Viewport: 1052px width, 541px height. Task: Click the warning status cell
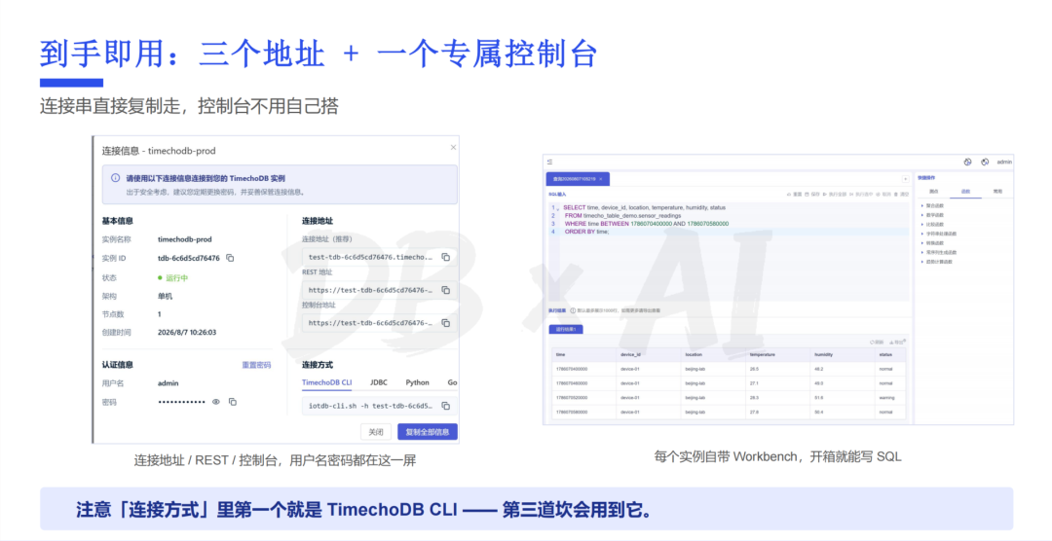889,398
